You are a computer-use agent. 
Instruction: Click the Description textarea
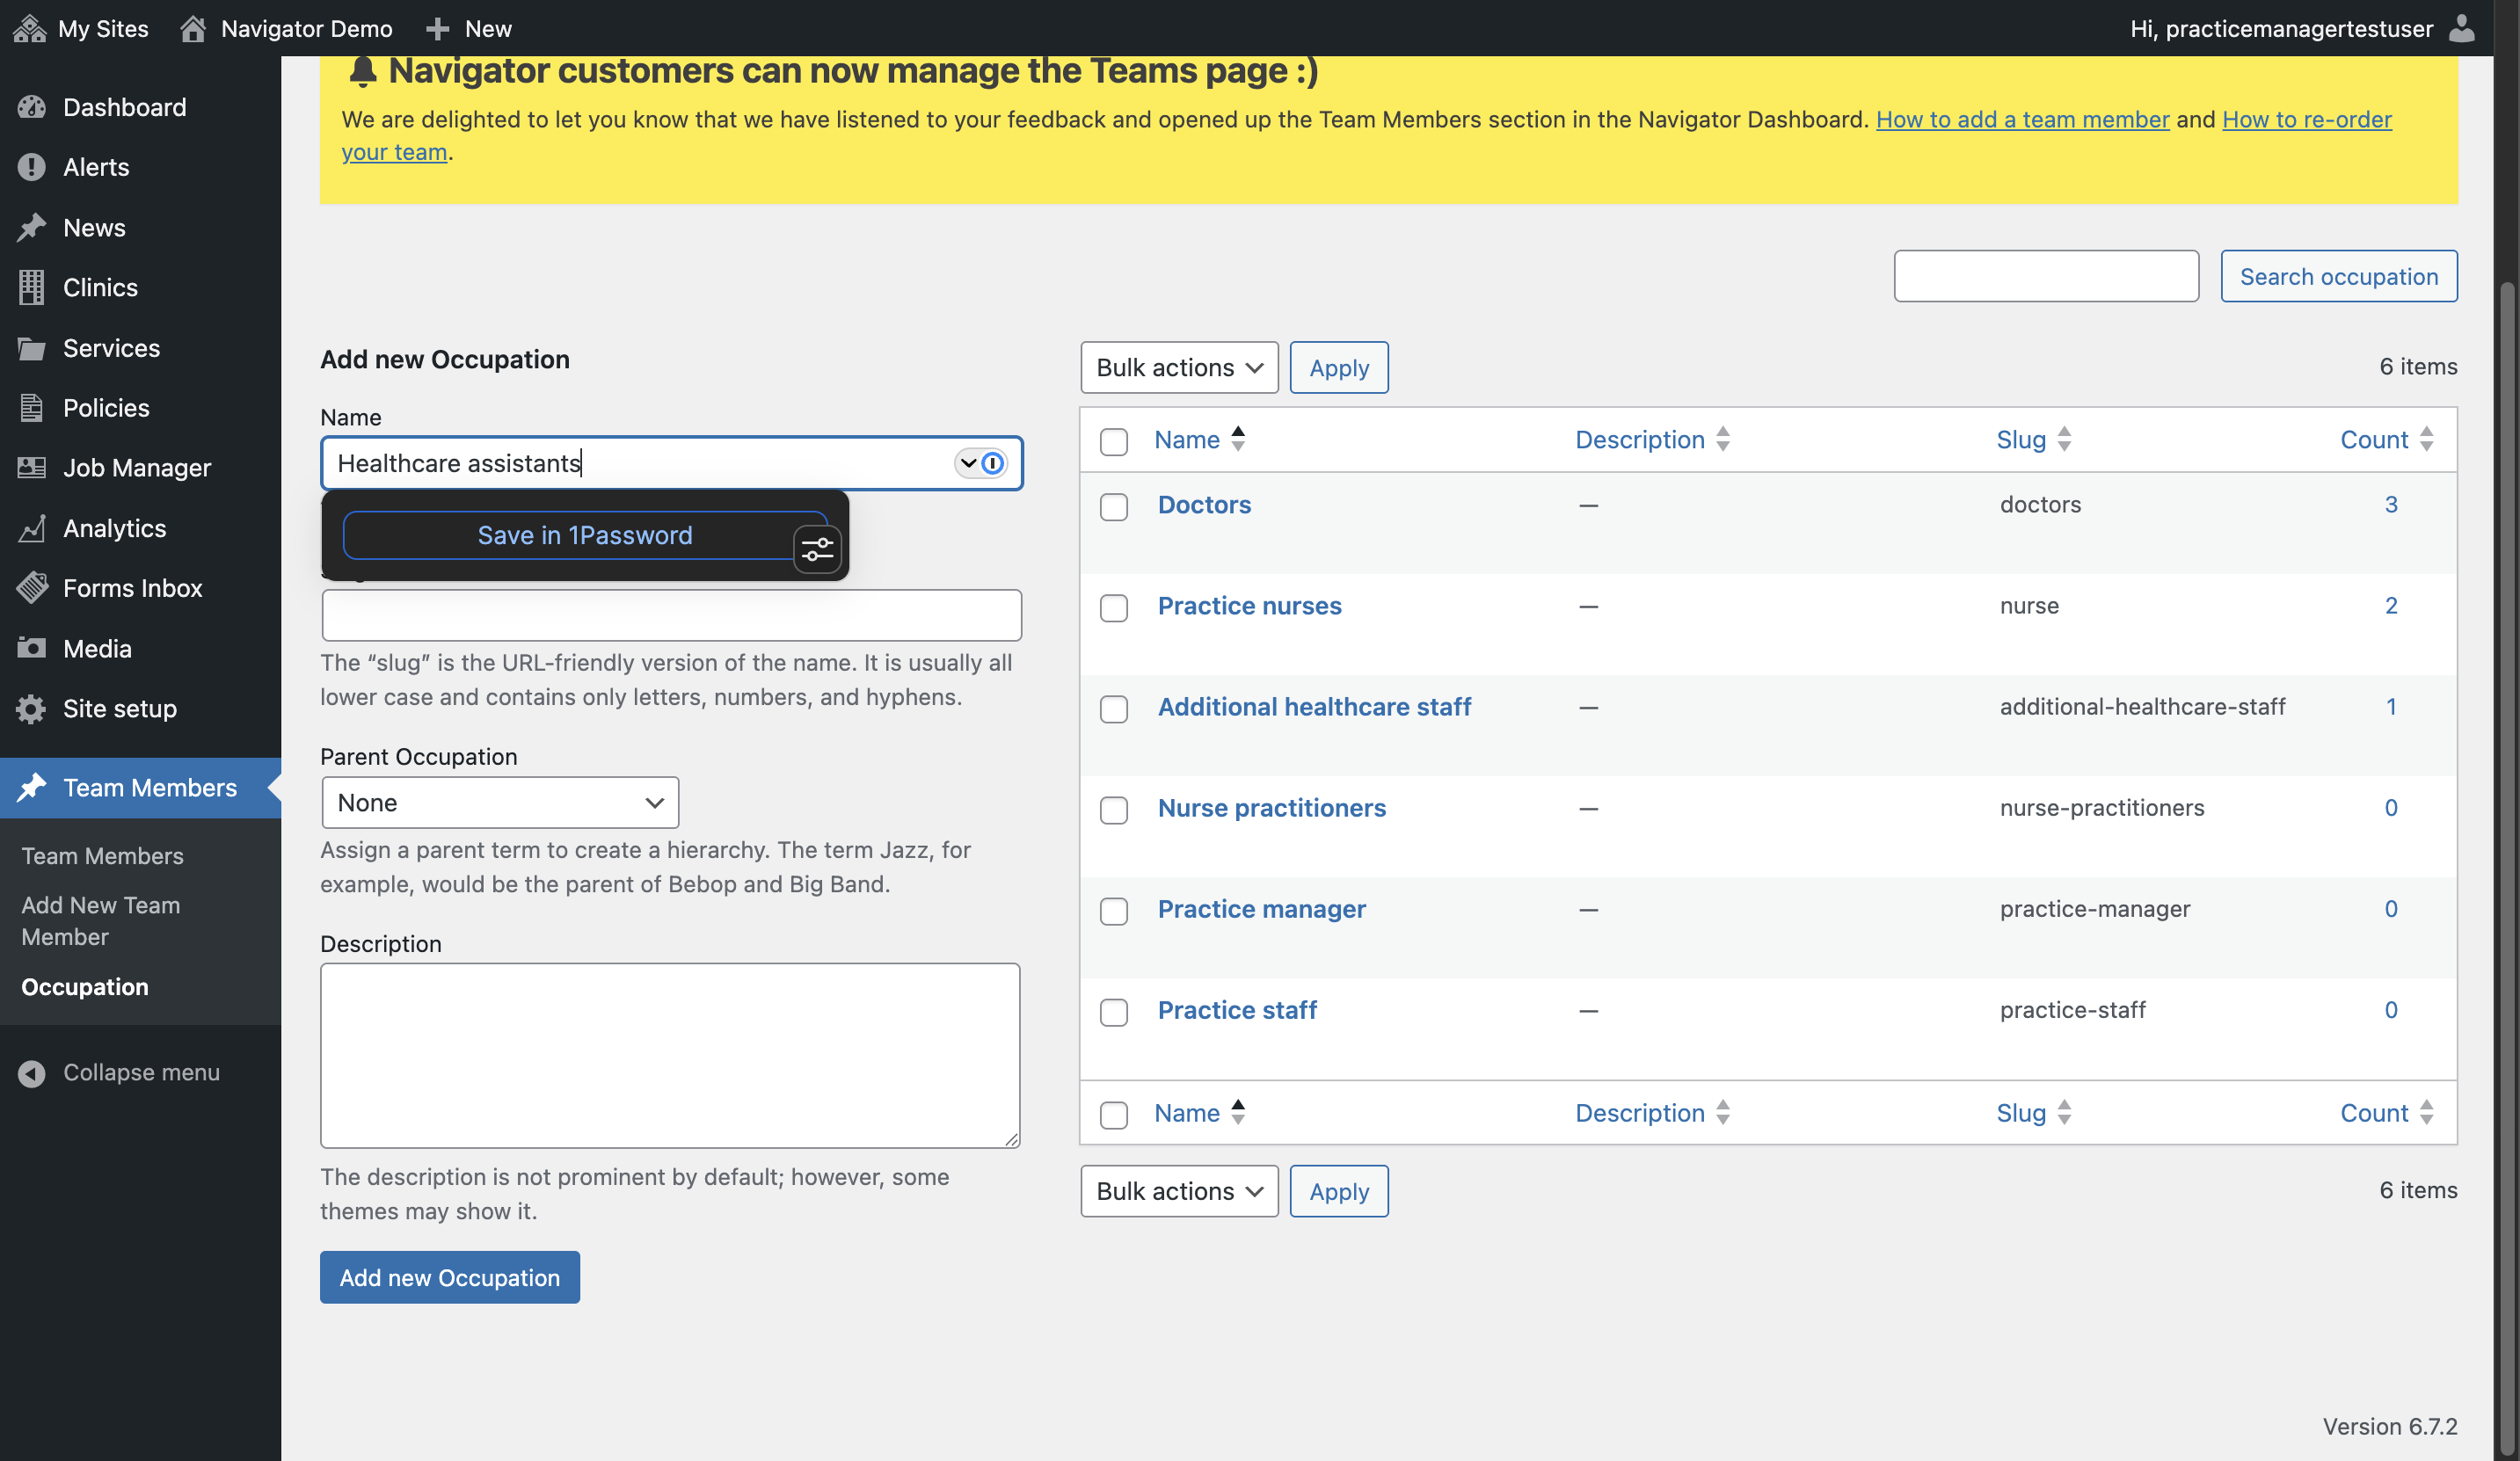tap(670, 1055)
